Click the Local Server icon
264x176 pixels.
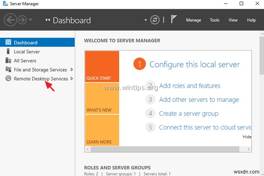tap(8, 51)
